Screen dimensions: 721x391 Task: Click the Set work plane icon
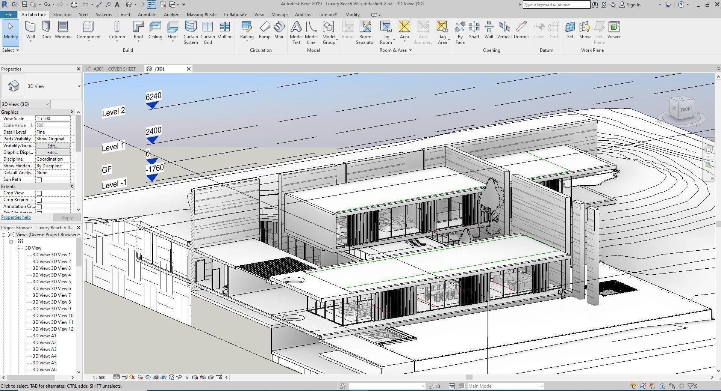(x=570, y=30)
